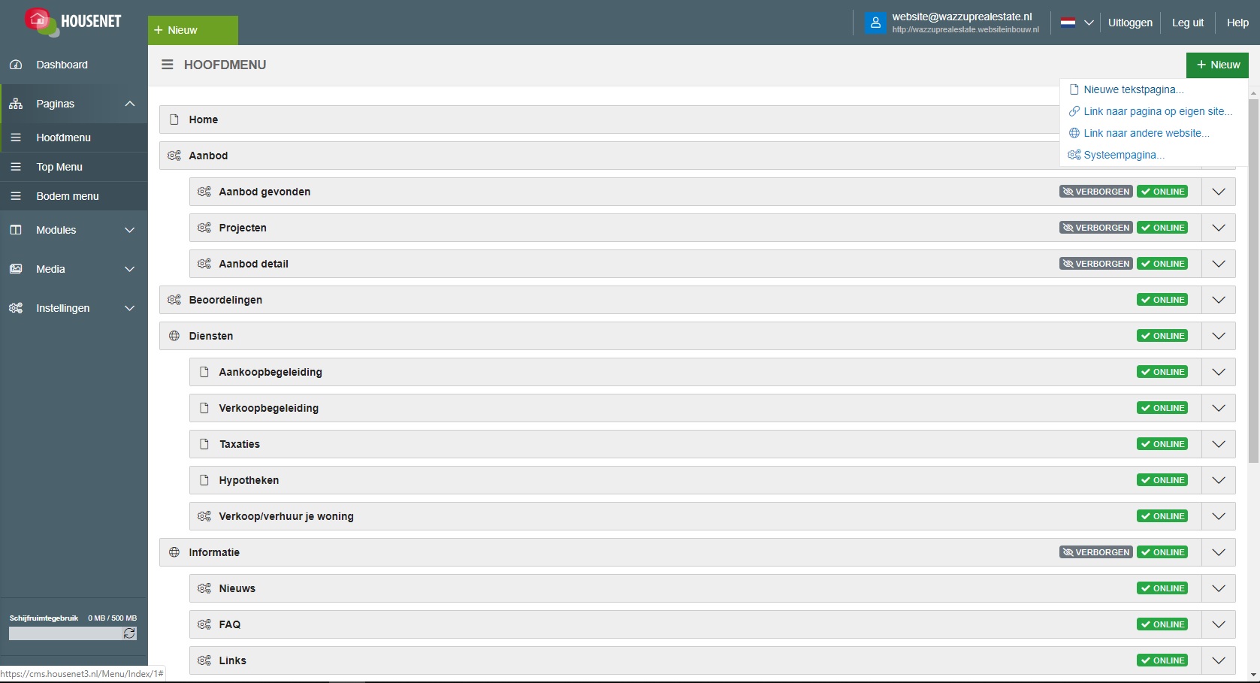1260x683 pixels.
Task: Click the gears icon of Beoordelingen row
Action: [x=174, y=300]
